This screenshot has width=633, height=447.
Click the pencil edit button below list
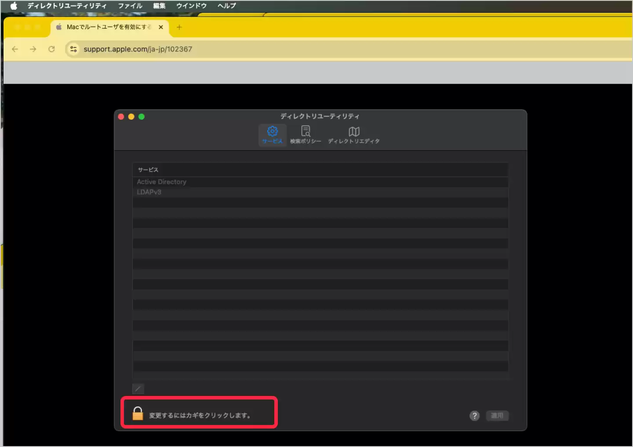(x=138, y=388)
